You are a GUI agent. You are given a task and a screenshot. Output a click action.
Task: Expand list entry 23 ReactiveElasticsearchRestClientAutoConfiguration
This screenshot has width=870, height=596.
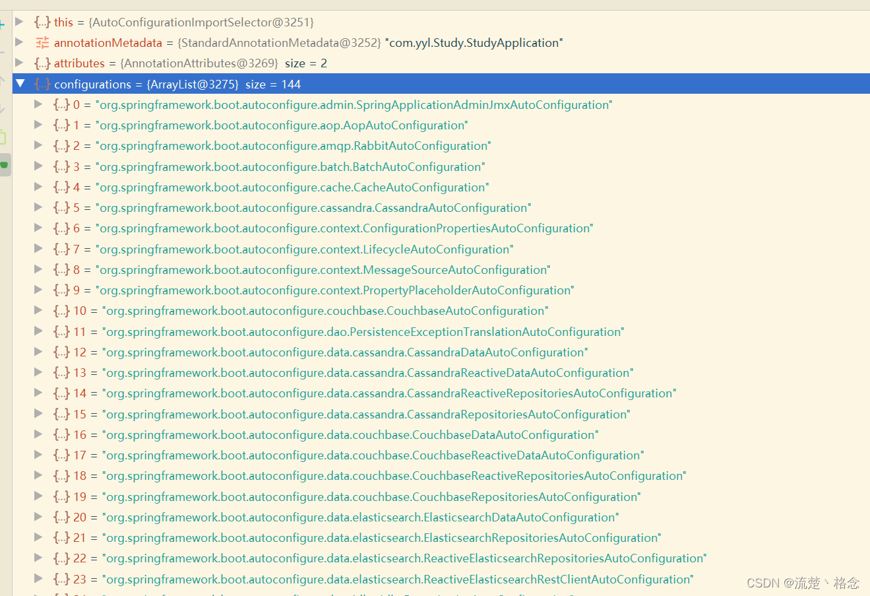pos(38,579)
